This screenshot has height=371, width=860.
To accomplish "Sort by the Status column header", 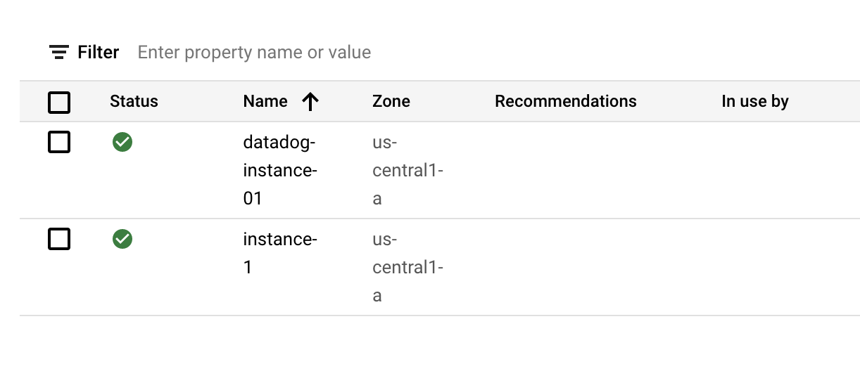I will click(134, 101).
